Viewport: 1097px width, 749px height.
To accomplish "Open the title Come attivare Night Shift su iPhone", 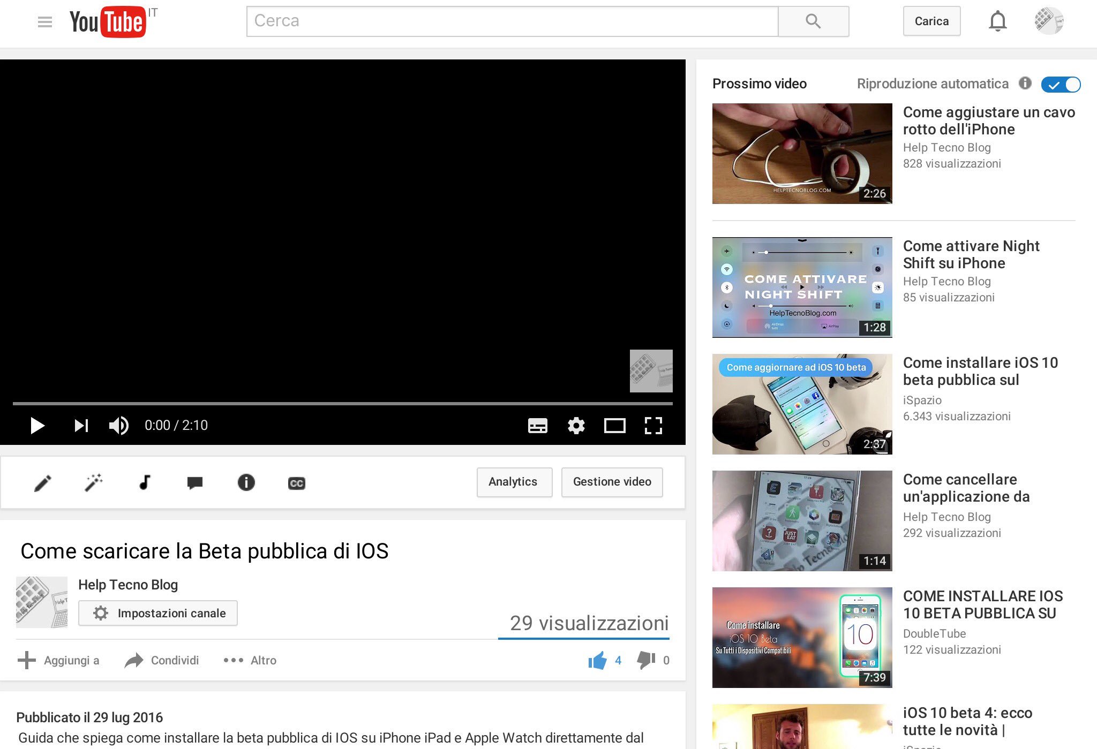I will tap(971, 254).
